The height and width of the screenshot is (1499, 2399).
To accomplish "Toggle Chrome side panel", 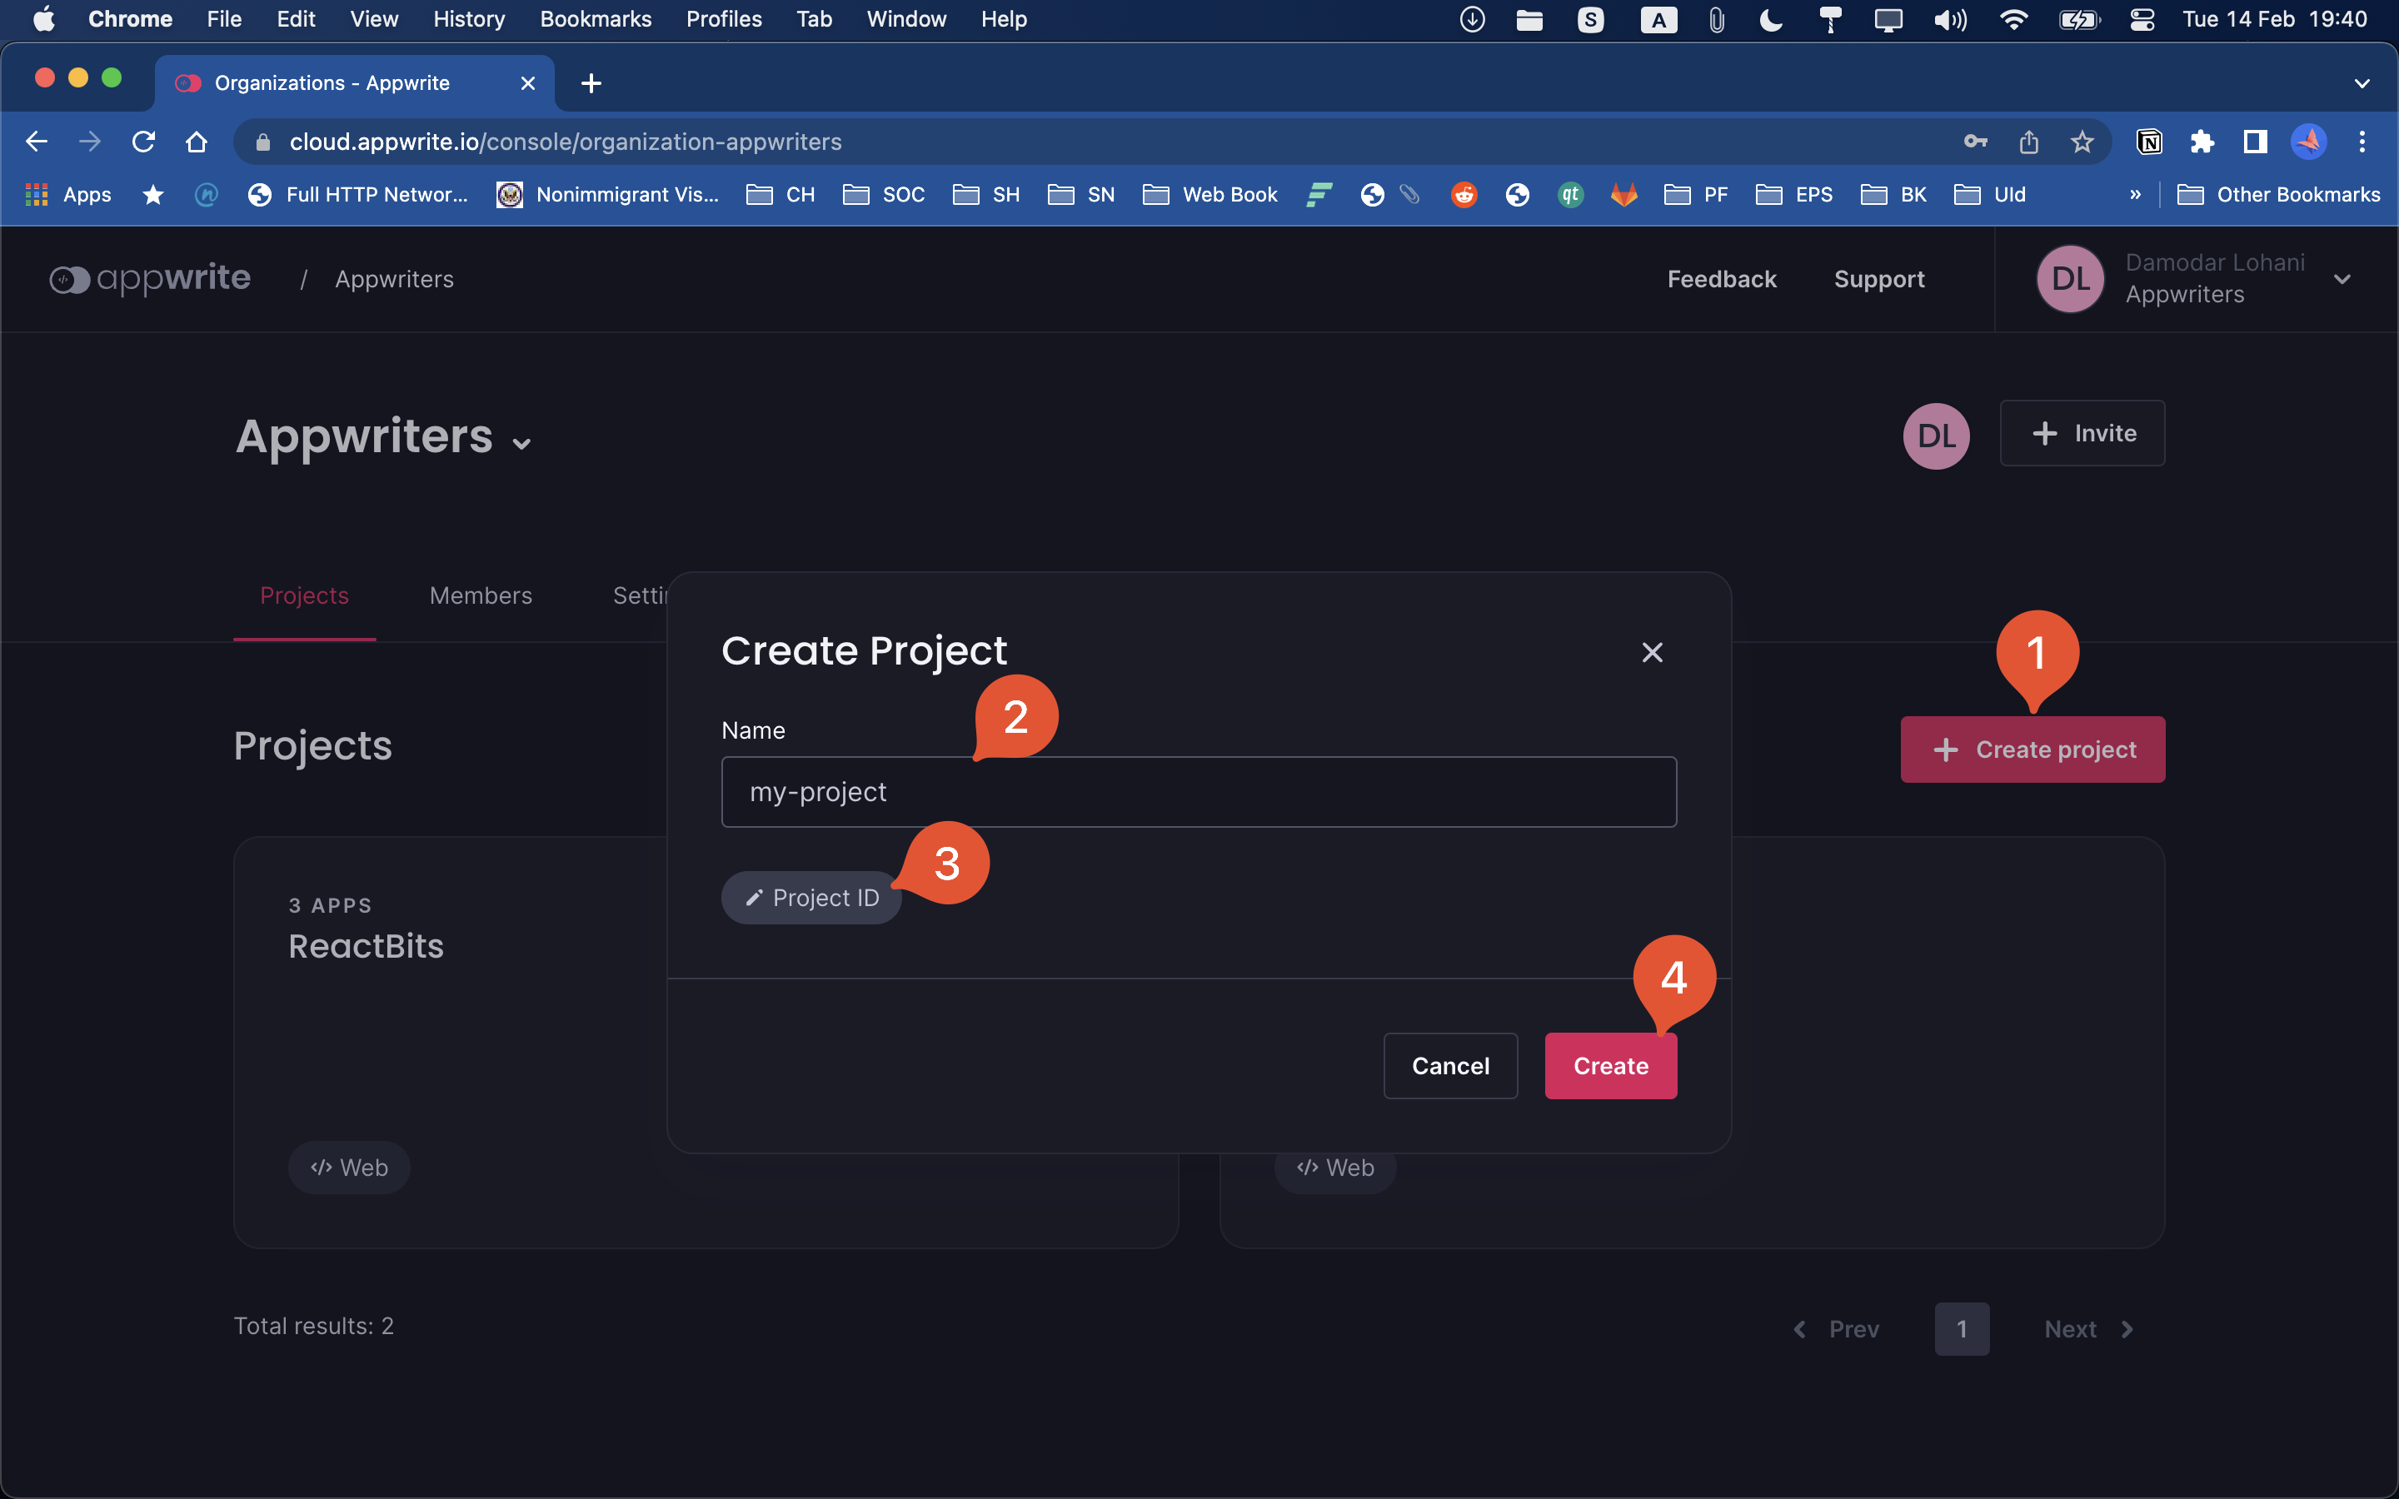I will pos(2255,142).
